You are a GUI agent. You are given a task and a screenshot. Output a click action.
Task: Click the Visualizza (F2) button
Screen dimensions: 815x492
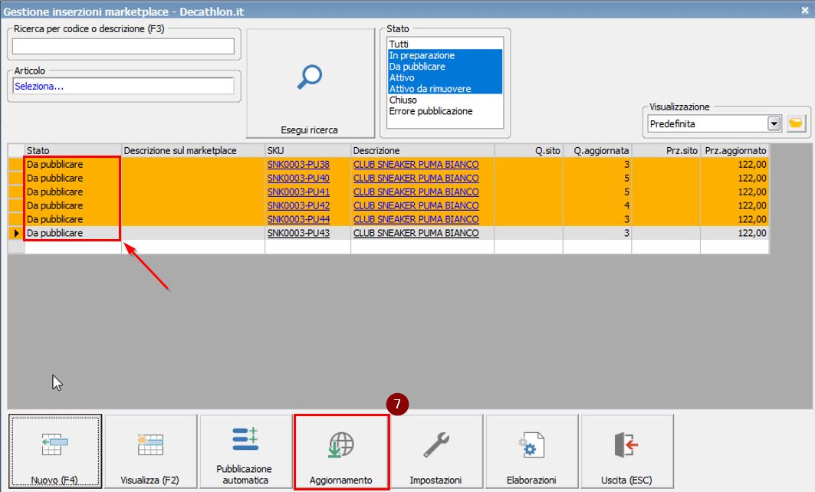pyautogui.click(x=150, y=451)
